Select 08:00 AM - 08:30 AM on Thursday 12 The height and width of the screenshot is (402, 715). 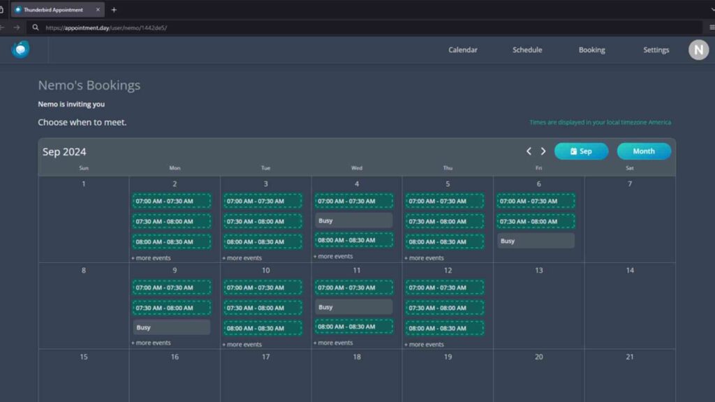(445, 328)
